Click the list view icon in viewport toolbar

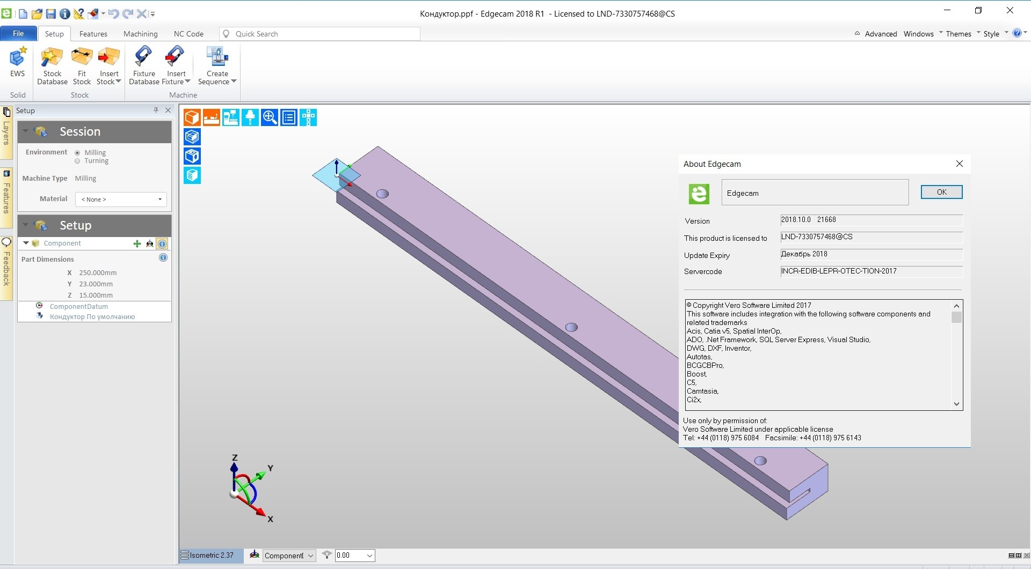[289, 117]
